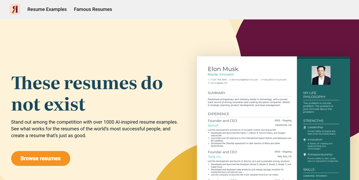Viewport: 359px width, 180px height.
Task: Click the EXPERIENCE section heading
Action: click(218, 114)
